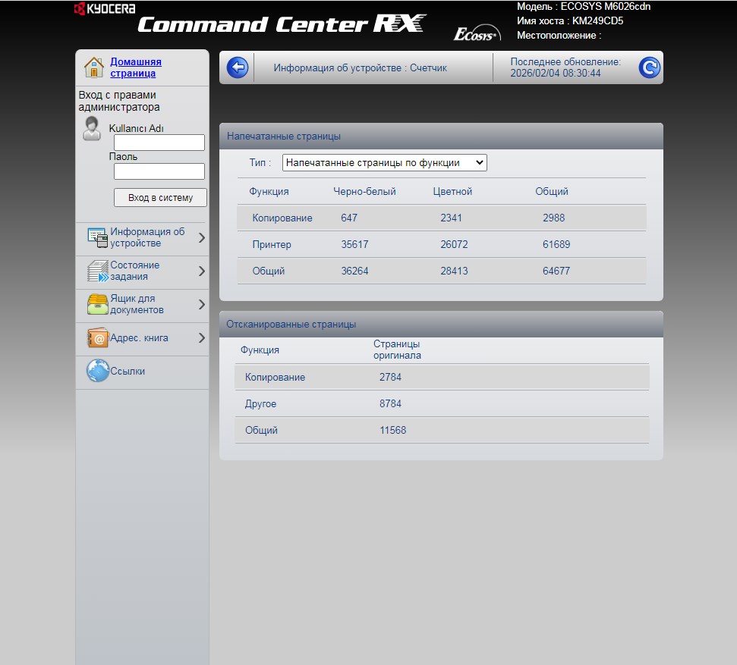Image resolution: width=737 pixels, height=665 pixels.
Task: Click the home page house icon
Action: [x=94, y=67]
